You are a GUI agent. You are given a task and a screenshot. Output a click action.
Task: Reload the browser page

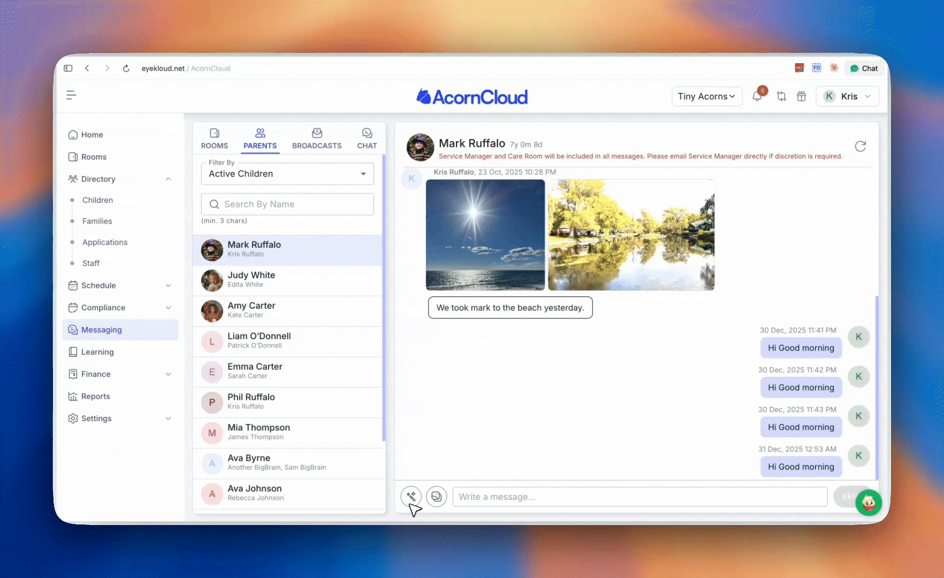[126, 69]
